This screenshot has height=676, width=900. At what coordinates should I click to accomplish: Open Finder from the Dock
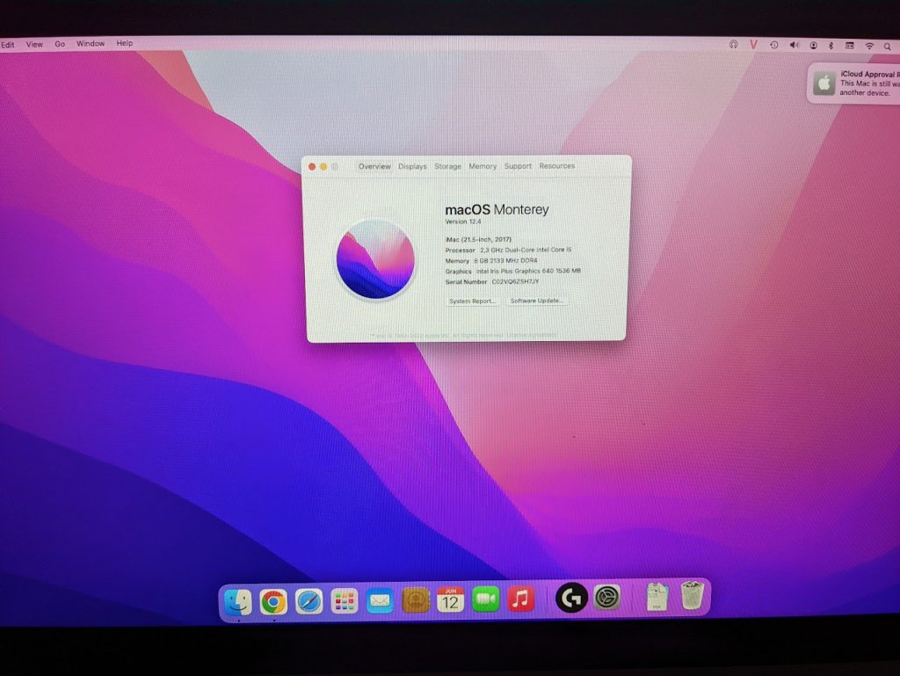237,601
